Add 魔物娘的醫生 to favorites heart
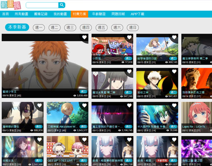 39,105
